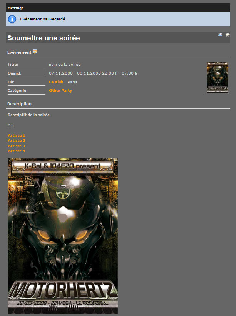Click the date '07.11.2008 - 08.11.2008' value

coord(75,73)
